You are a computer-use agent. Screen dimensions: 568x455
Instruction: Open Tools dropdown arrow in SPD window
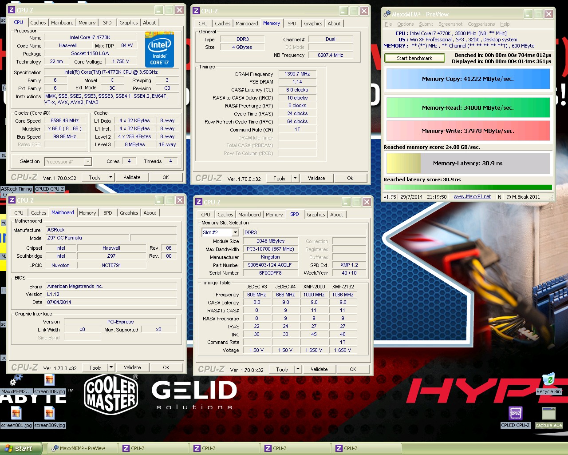click(x=298, y=369)
